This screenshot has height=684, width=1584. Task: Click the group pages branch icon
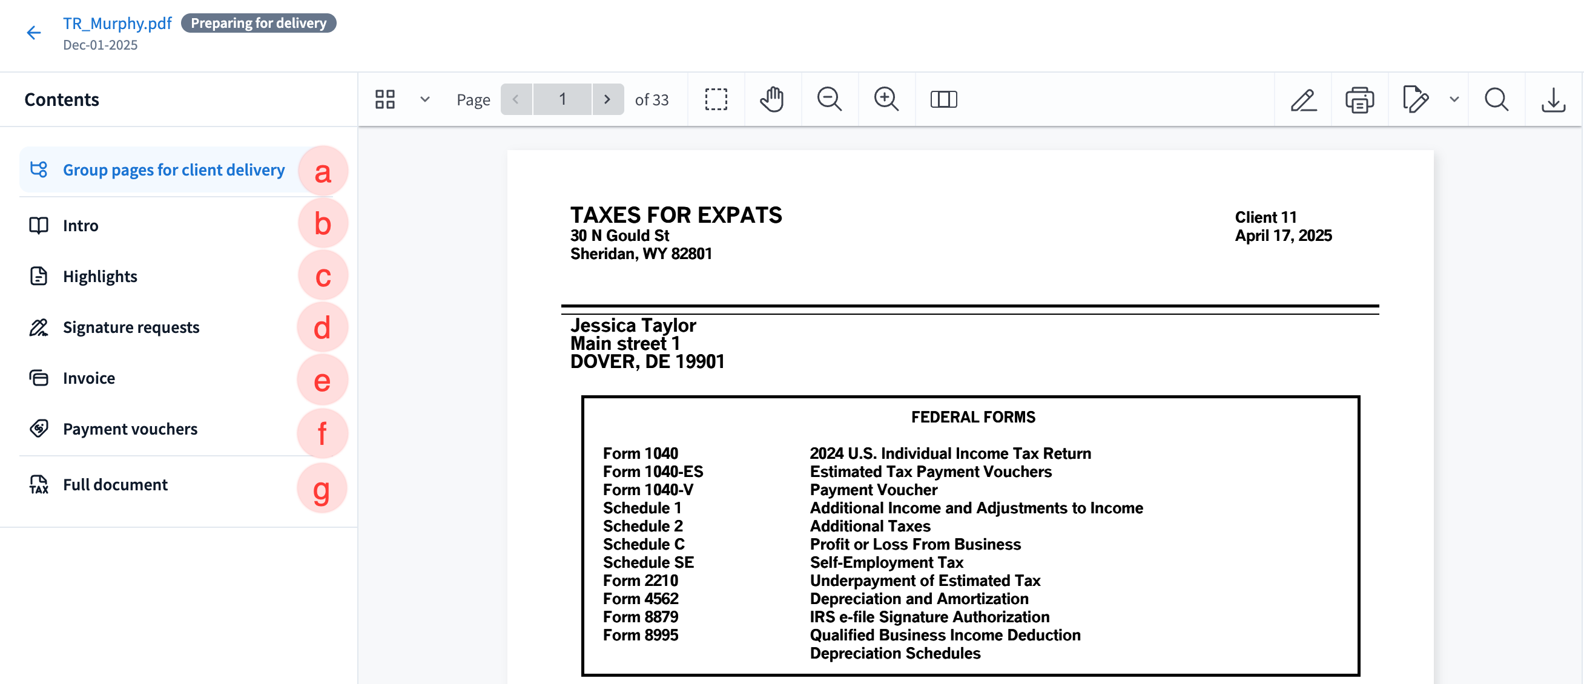[39, 169]
